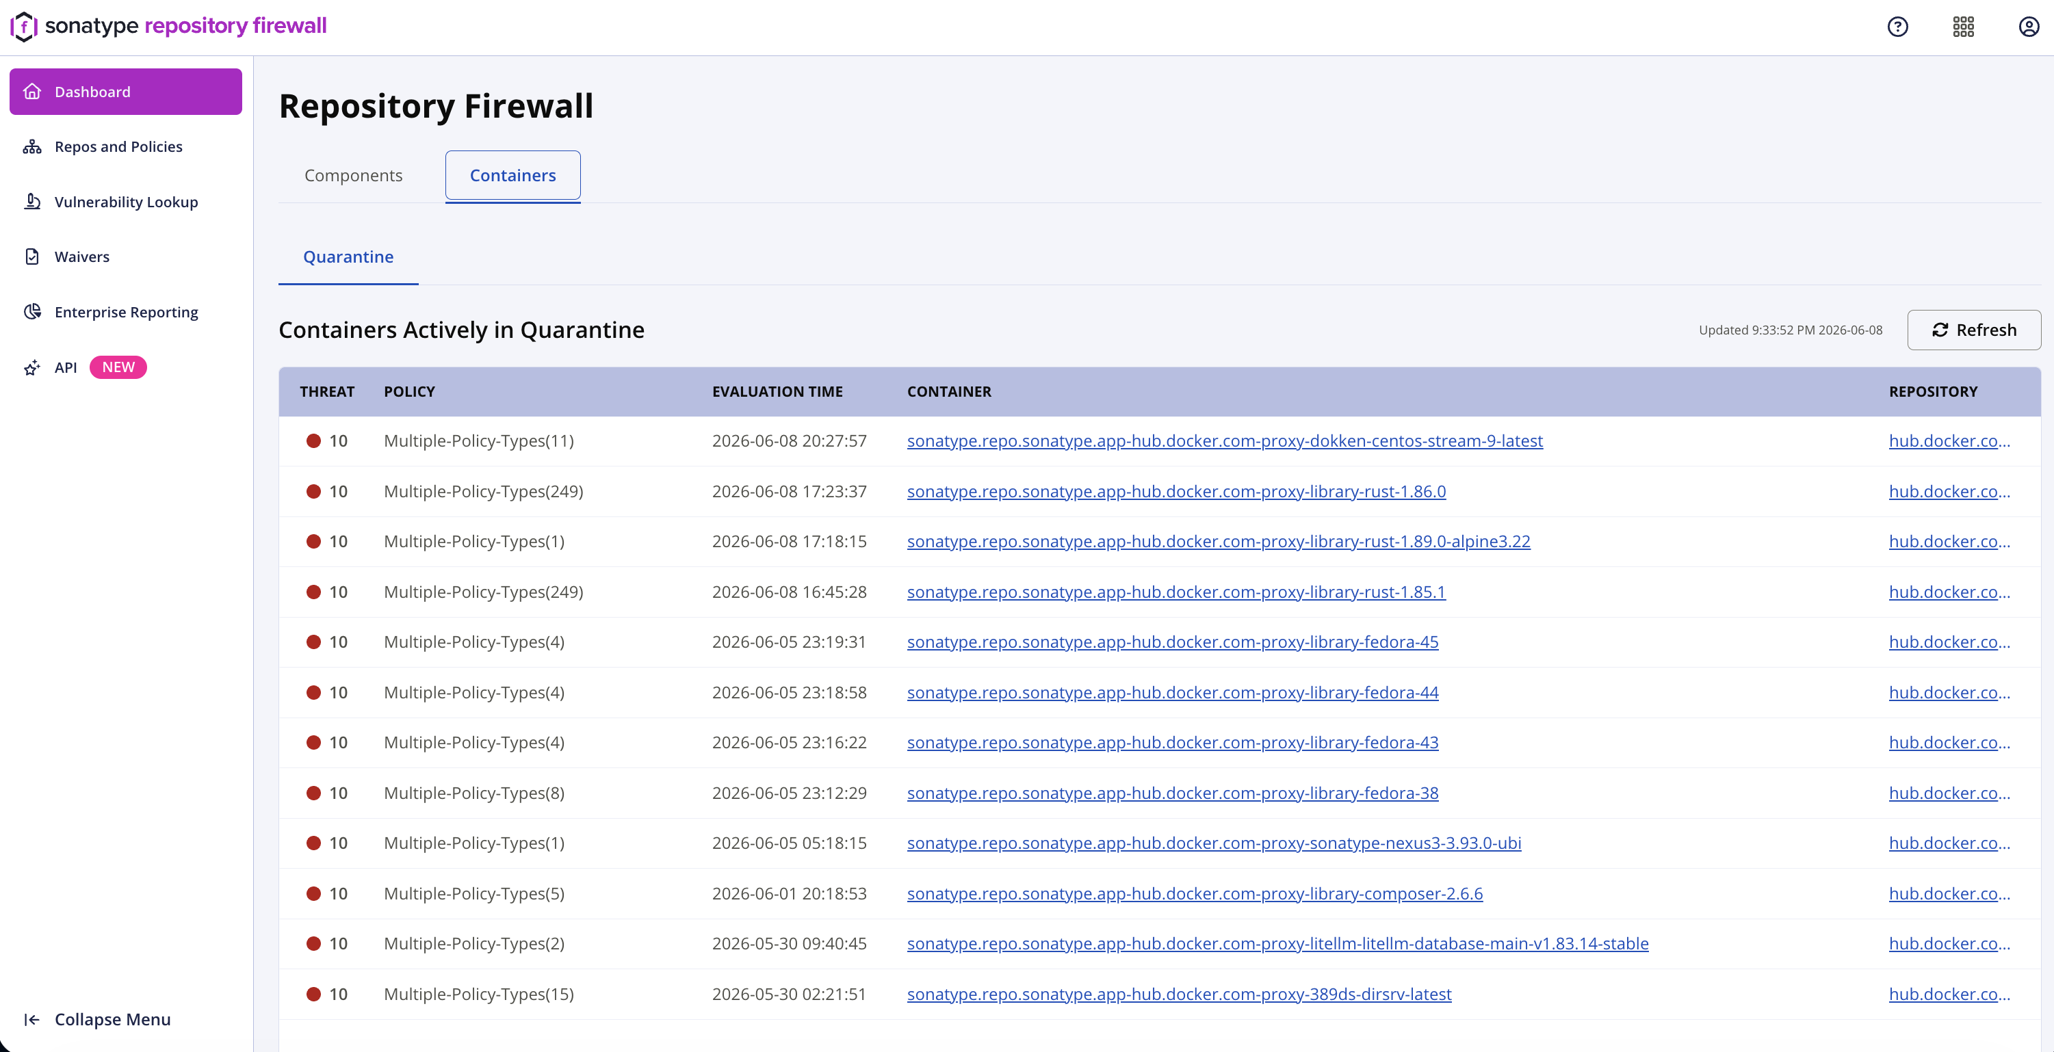This screenshot has height=1052, width=2054.
Task: Open the user account profile icon
Action: pos(2029,27)
